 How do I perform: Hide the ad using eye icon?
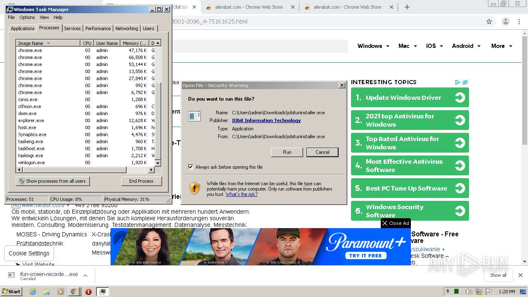tap(465, 82)
